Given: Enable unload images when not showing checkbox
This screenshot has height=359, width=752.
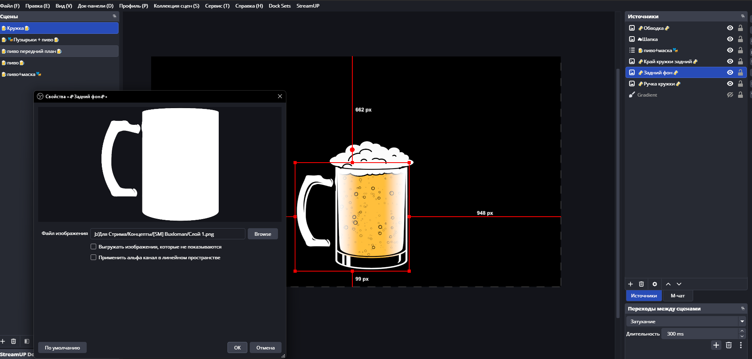Looking at the screenshot, I should [x=93, y=246].
